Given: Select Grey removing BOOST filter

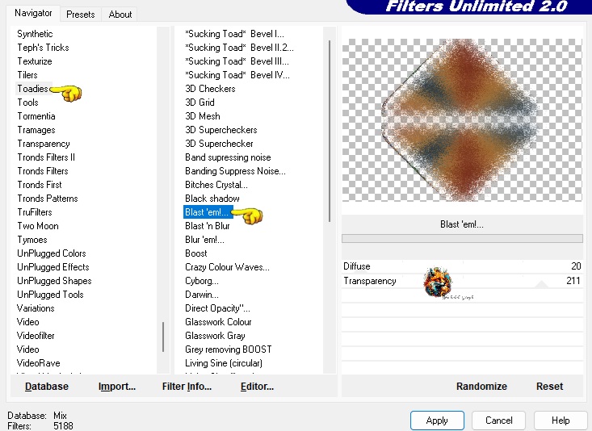Looking at the screenshot, I should (x=228, y=349).
